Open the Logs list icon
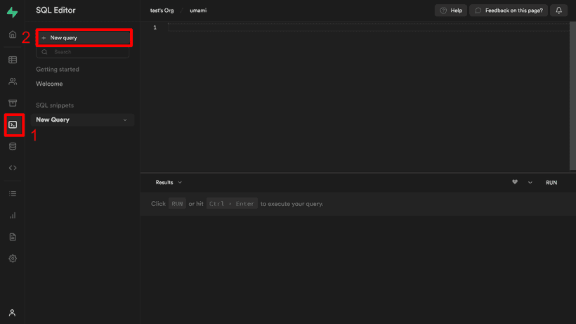This screenshot has width=576, height=324. pos(13,193)
